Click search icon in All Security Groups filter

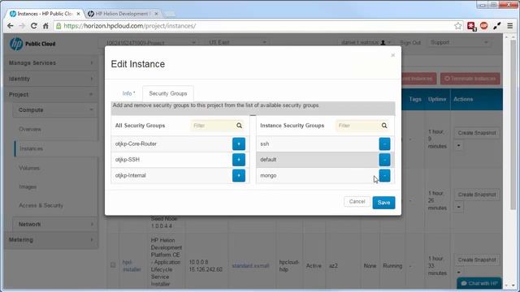[x=239, y=126]
